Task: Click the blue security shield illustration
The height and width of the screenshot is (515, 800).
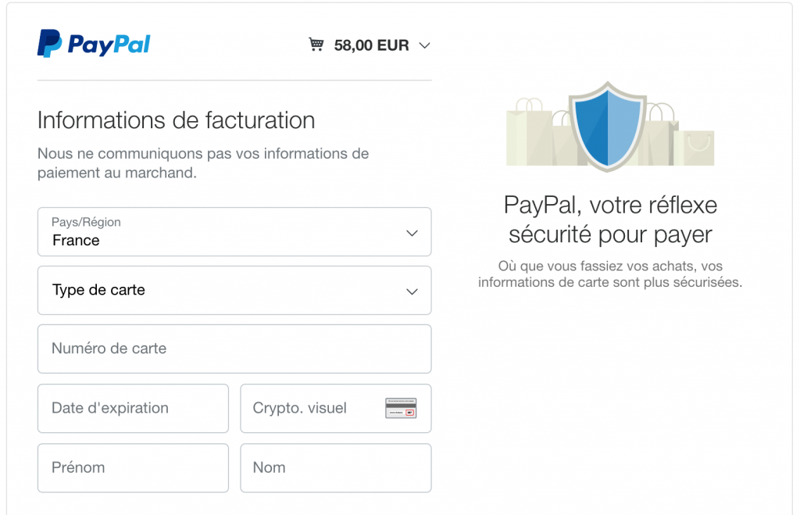Action: 607,125
